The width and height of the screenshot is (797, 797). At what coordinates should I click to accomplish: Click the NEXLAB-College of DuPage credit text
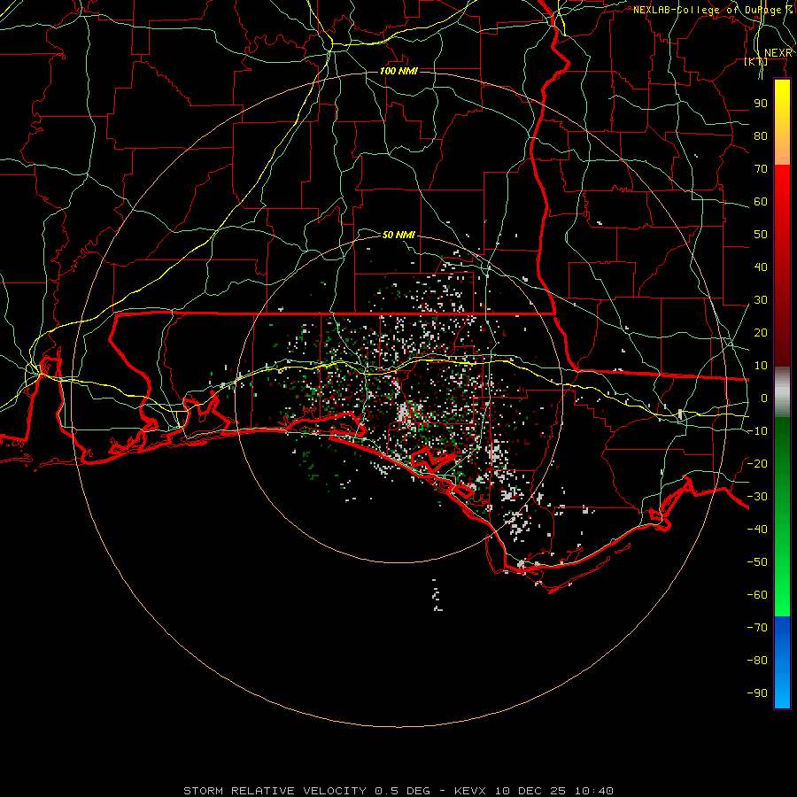coord(713,10)
